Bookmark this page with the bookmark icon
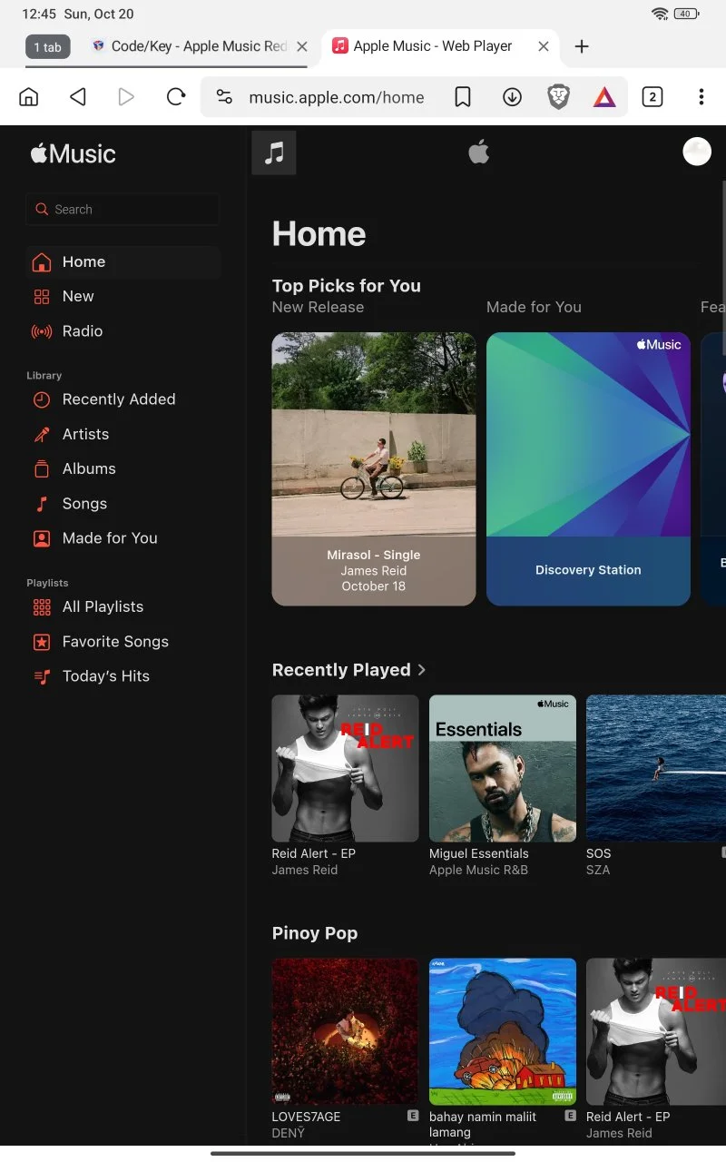Screen dimensions: 726x1162 coord(463,97)
